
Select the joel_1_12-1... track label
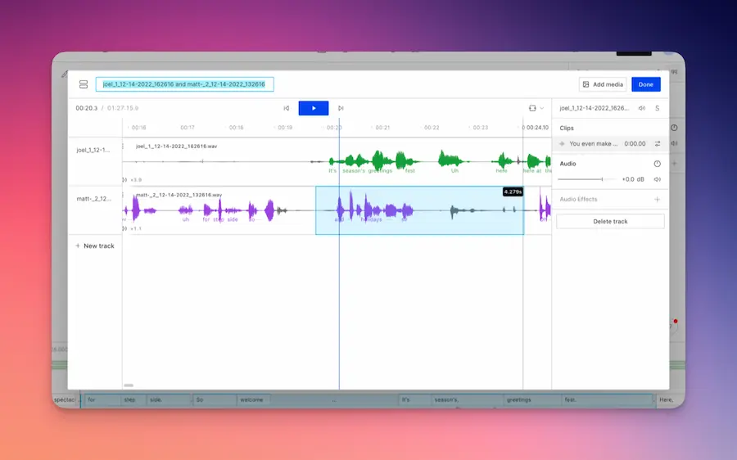pos(93,150)
